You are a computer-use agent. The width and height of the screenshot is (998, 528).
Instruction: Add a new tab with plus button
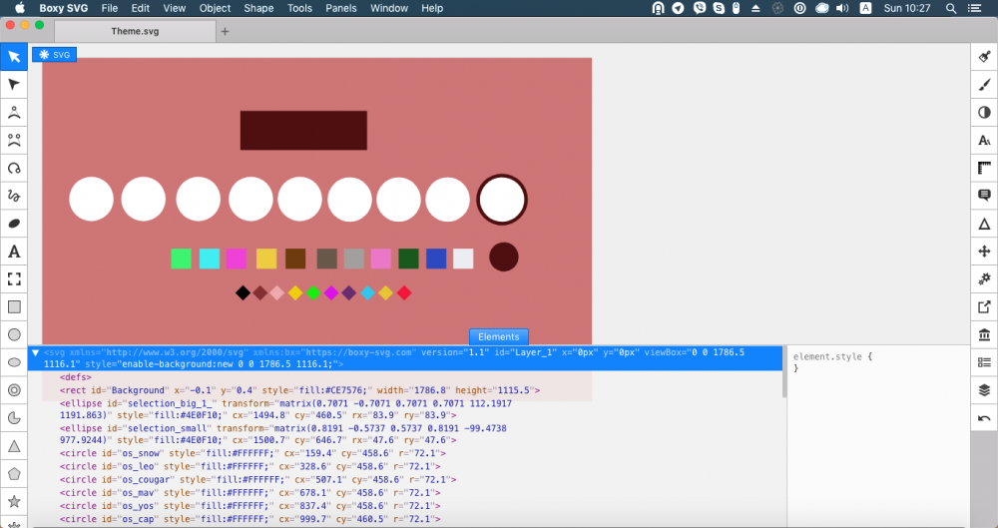(x=225, y=31)
